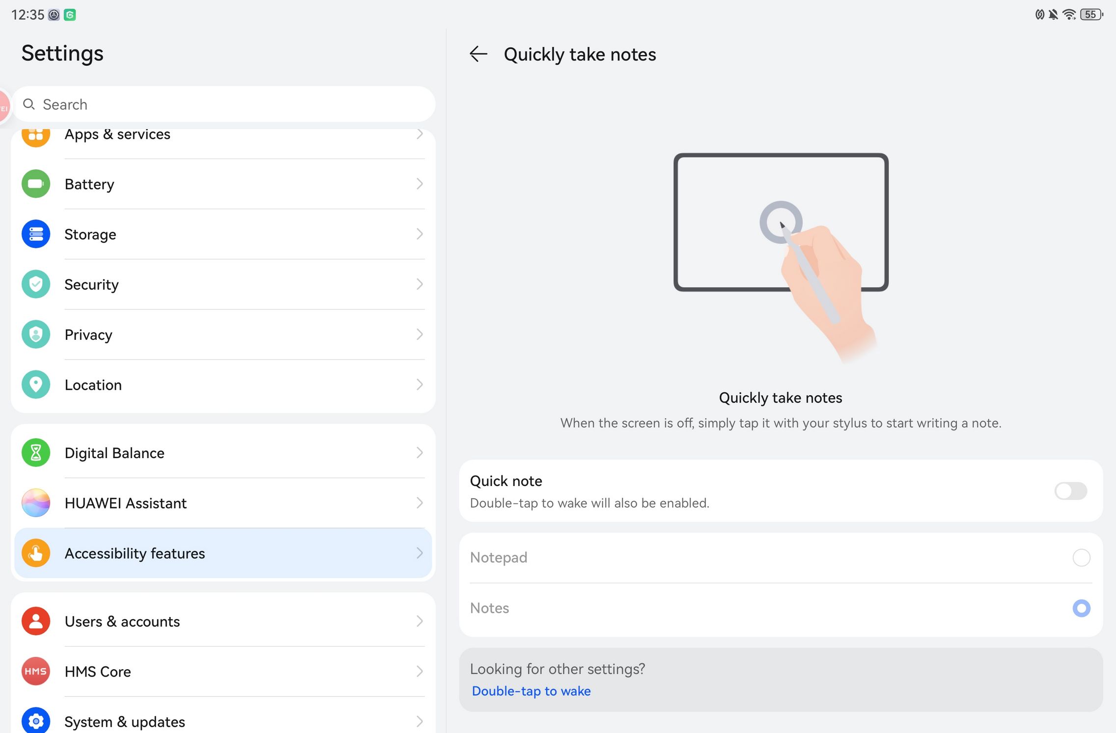Click the HUAWEI Assistant colorful icon
This screenshot has width=1116, height=733.
click(36, 503)
